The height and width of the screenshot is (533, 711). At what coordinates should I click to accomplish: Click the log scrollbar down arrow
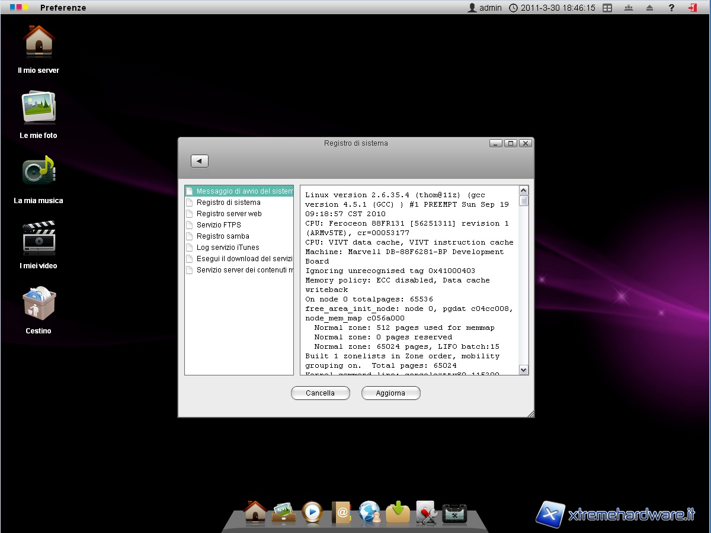click(x=523, y=370)
